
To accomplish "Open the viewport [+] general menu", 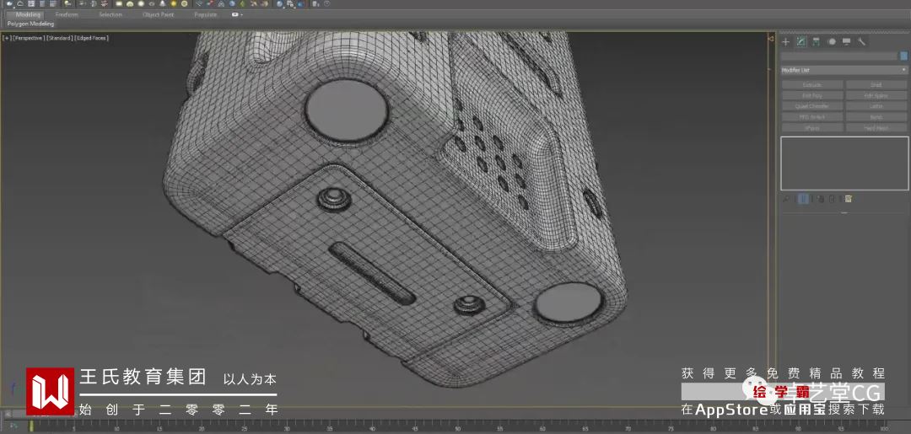I will (x=7, y=38).
